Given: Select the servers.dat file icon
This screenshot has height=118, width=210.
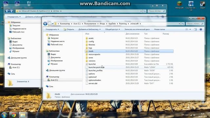Looking at the screenshot, I should pyautogui.click(x=87, y=83).
